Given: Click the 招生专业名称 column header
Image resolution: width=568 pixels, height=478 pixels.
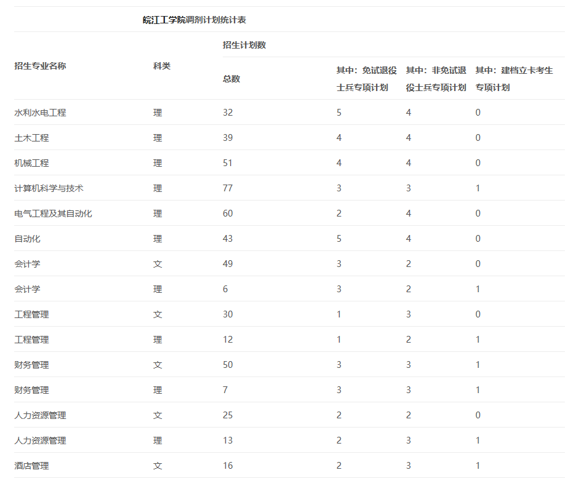Looking at the screenshot, I should click(x=40, y=66).
